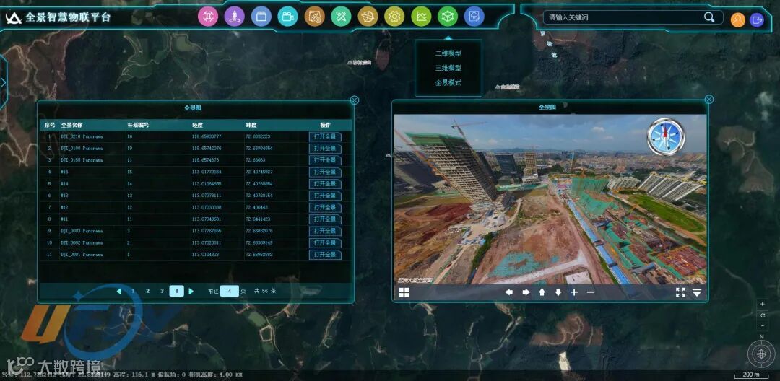Open panorama for DJI_0001 row
Image resolution: width=780 pixels, height=381 pixels.
[325, 254]
